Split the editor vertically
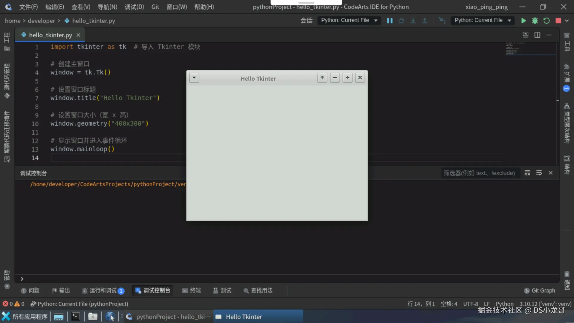 (x=537, y=35)
